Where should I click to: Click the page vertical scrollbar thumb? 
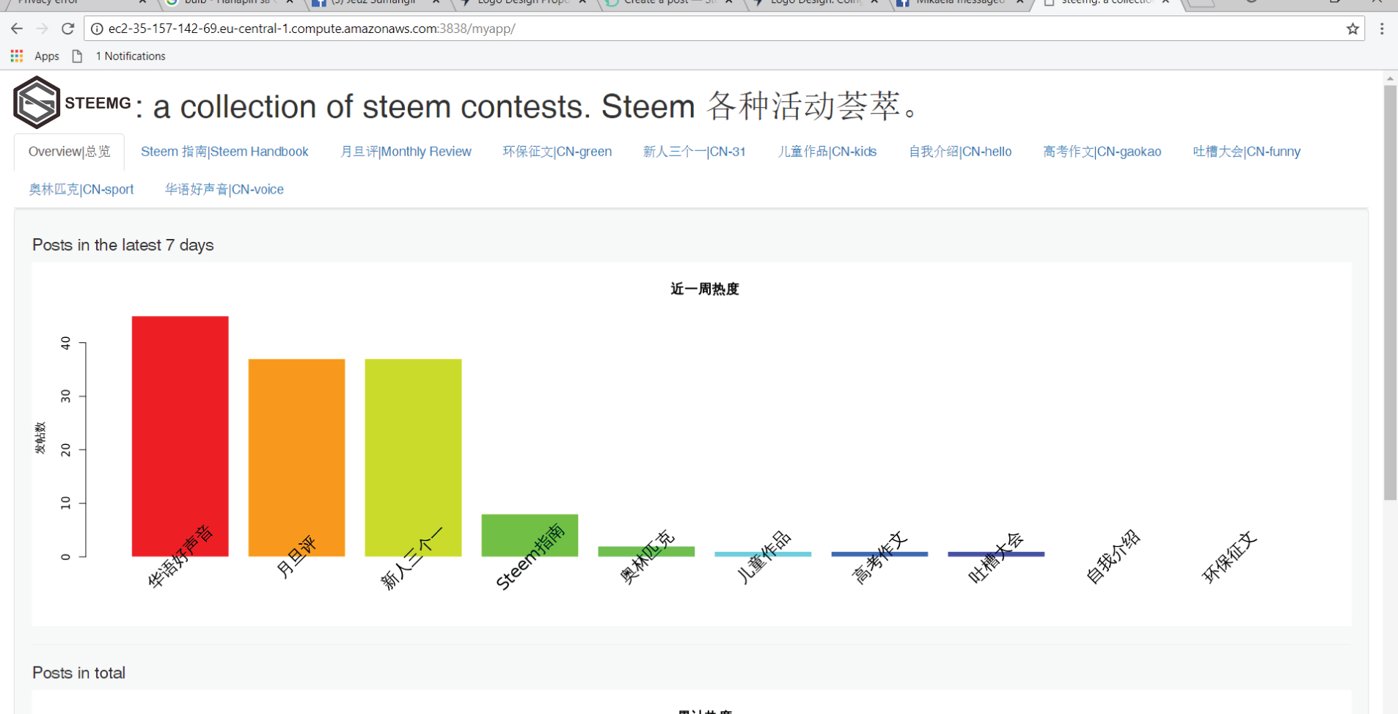point(1390,293)
